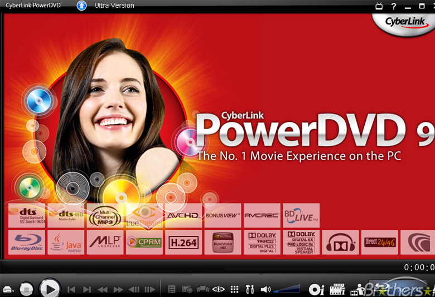Open Help via the question mark icon
This screenshot has height=297, width=435.
393,6
